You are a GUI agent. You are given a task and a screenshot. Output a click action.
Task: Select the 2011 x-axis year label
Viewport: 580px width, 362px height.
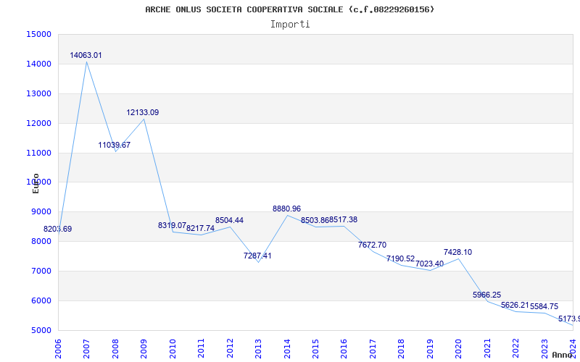click(x=202, y=348)
